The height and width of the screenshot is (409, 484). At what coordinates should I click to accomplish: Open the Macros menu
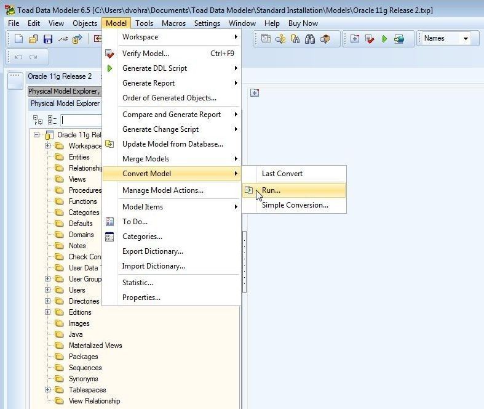[x=173, y=23]
